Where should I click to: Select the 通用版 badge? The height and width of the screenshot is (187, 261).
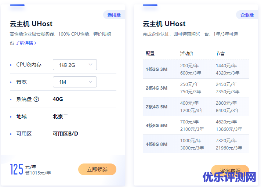pos(114,15)
